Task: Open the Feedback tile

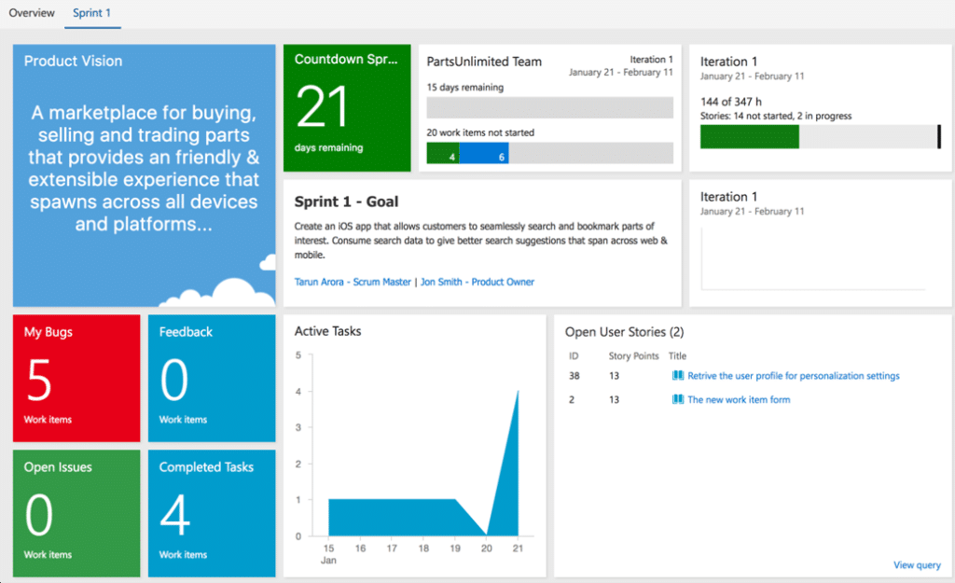Action: pyautogui.click(x=212, y=378)
